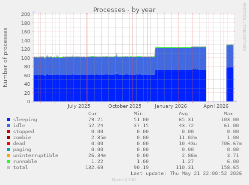This screenshot has height=185, width=249.
Task: Click the 'paging' legend label
Action: click(22, 150)
